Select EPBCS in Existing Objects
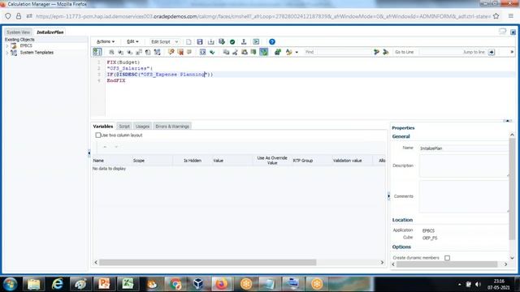Screen dimensions: 520x292 click(x=26, y=45)
